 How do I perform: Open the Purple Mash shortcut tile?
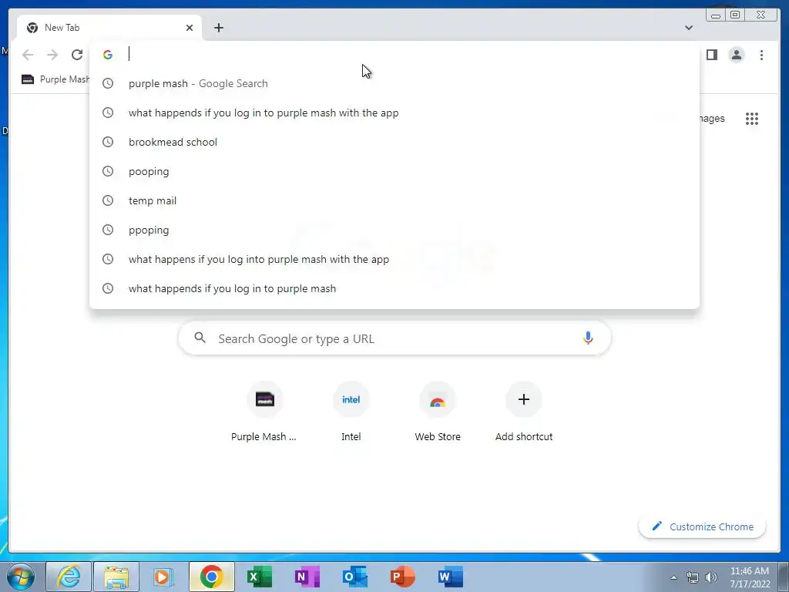[264, 413]
